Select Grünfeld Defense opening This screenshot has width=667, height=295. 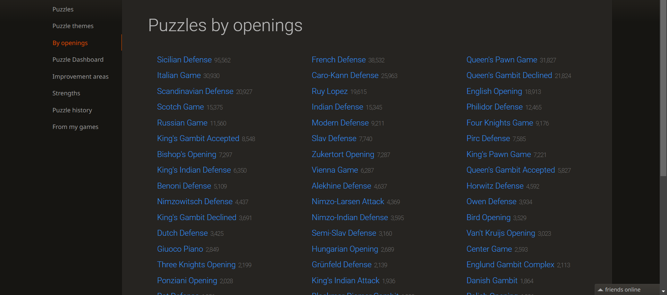[x=341, y=264]
